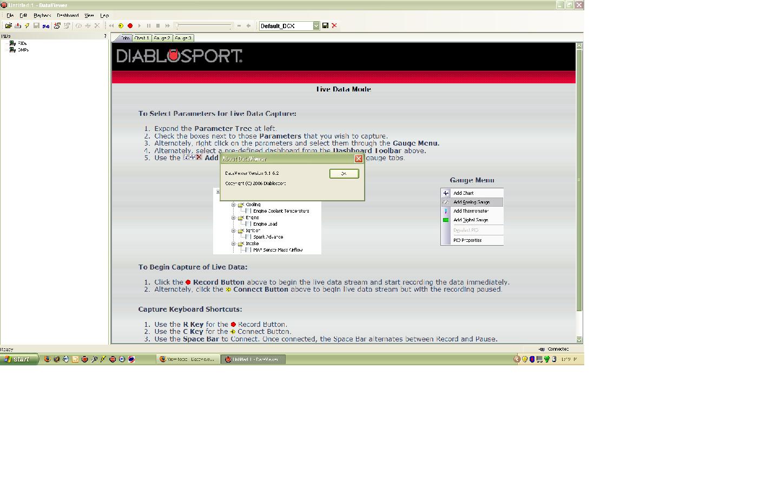Click the scroll up arrow of the info page
The image size is (779, 487).
pyautogui.click(x=579, y=46)
